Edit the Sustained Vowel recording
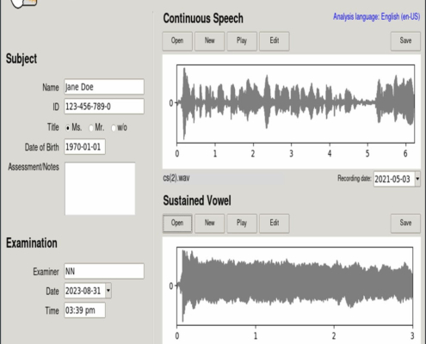The width and height of the screenshot is (426, 344). click(x=275, y=223)
